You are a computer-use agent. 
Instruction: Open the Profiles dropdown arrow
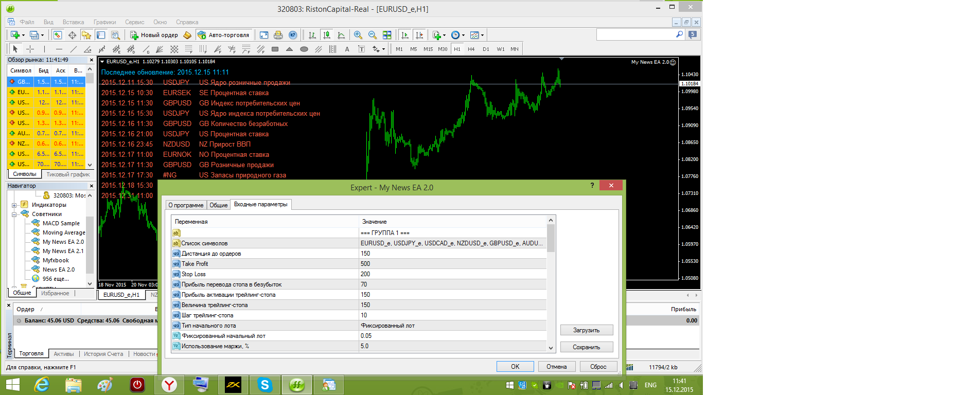coord(42,35)
